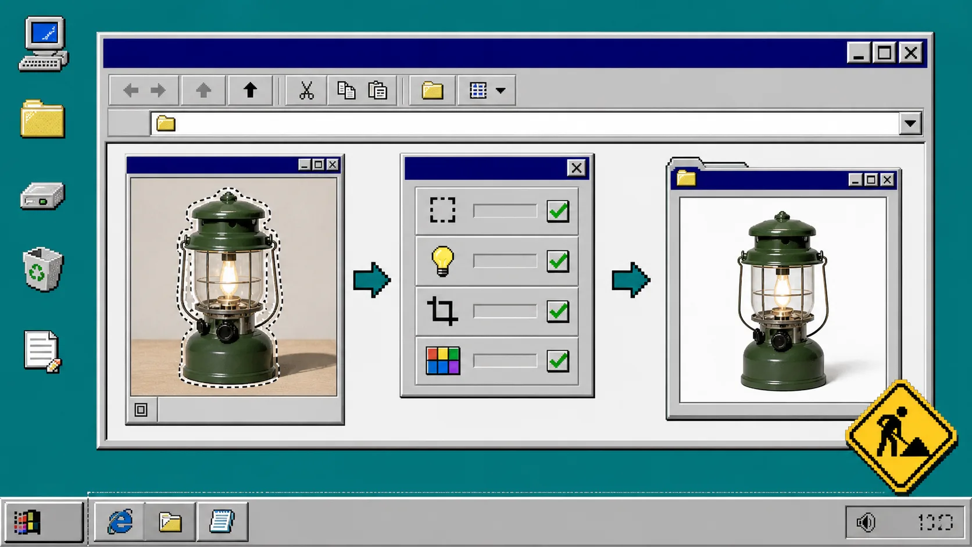Minimize the right lantern result window

(855, 180)
